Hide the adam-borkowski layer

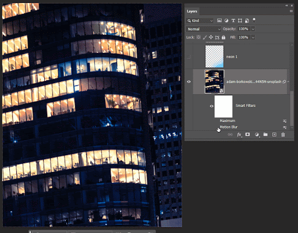click(x=189, y=82)
